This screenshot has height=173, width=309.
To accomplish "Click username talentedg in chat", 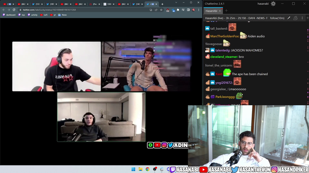I will pyautogui.click(x=223, y=50).
